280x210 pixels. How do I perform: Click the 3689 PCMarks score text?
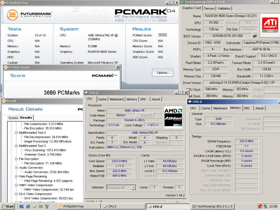pyautogui.click(x=62, y=92)
